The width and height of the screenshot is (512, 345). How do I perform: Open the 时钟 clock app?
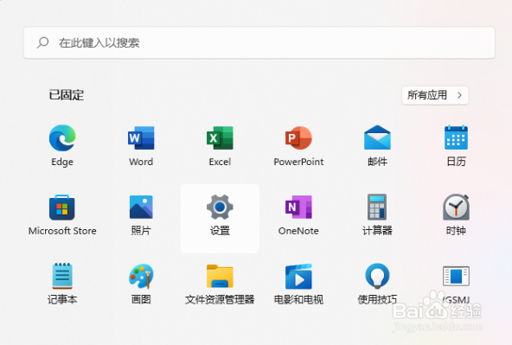(456, 207)
